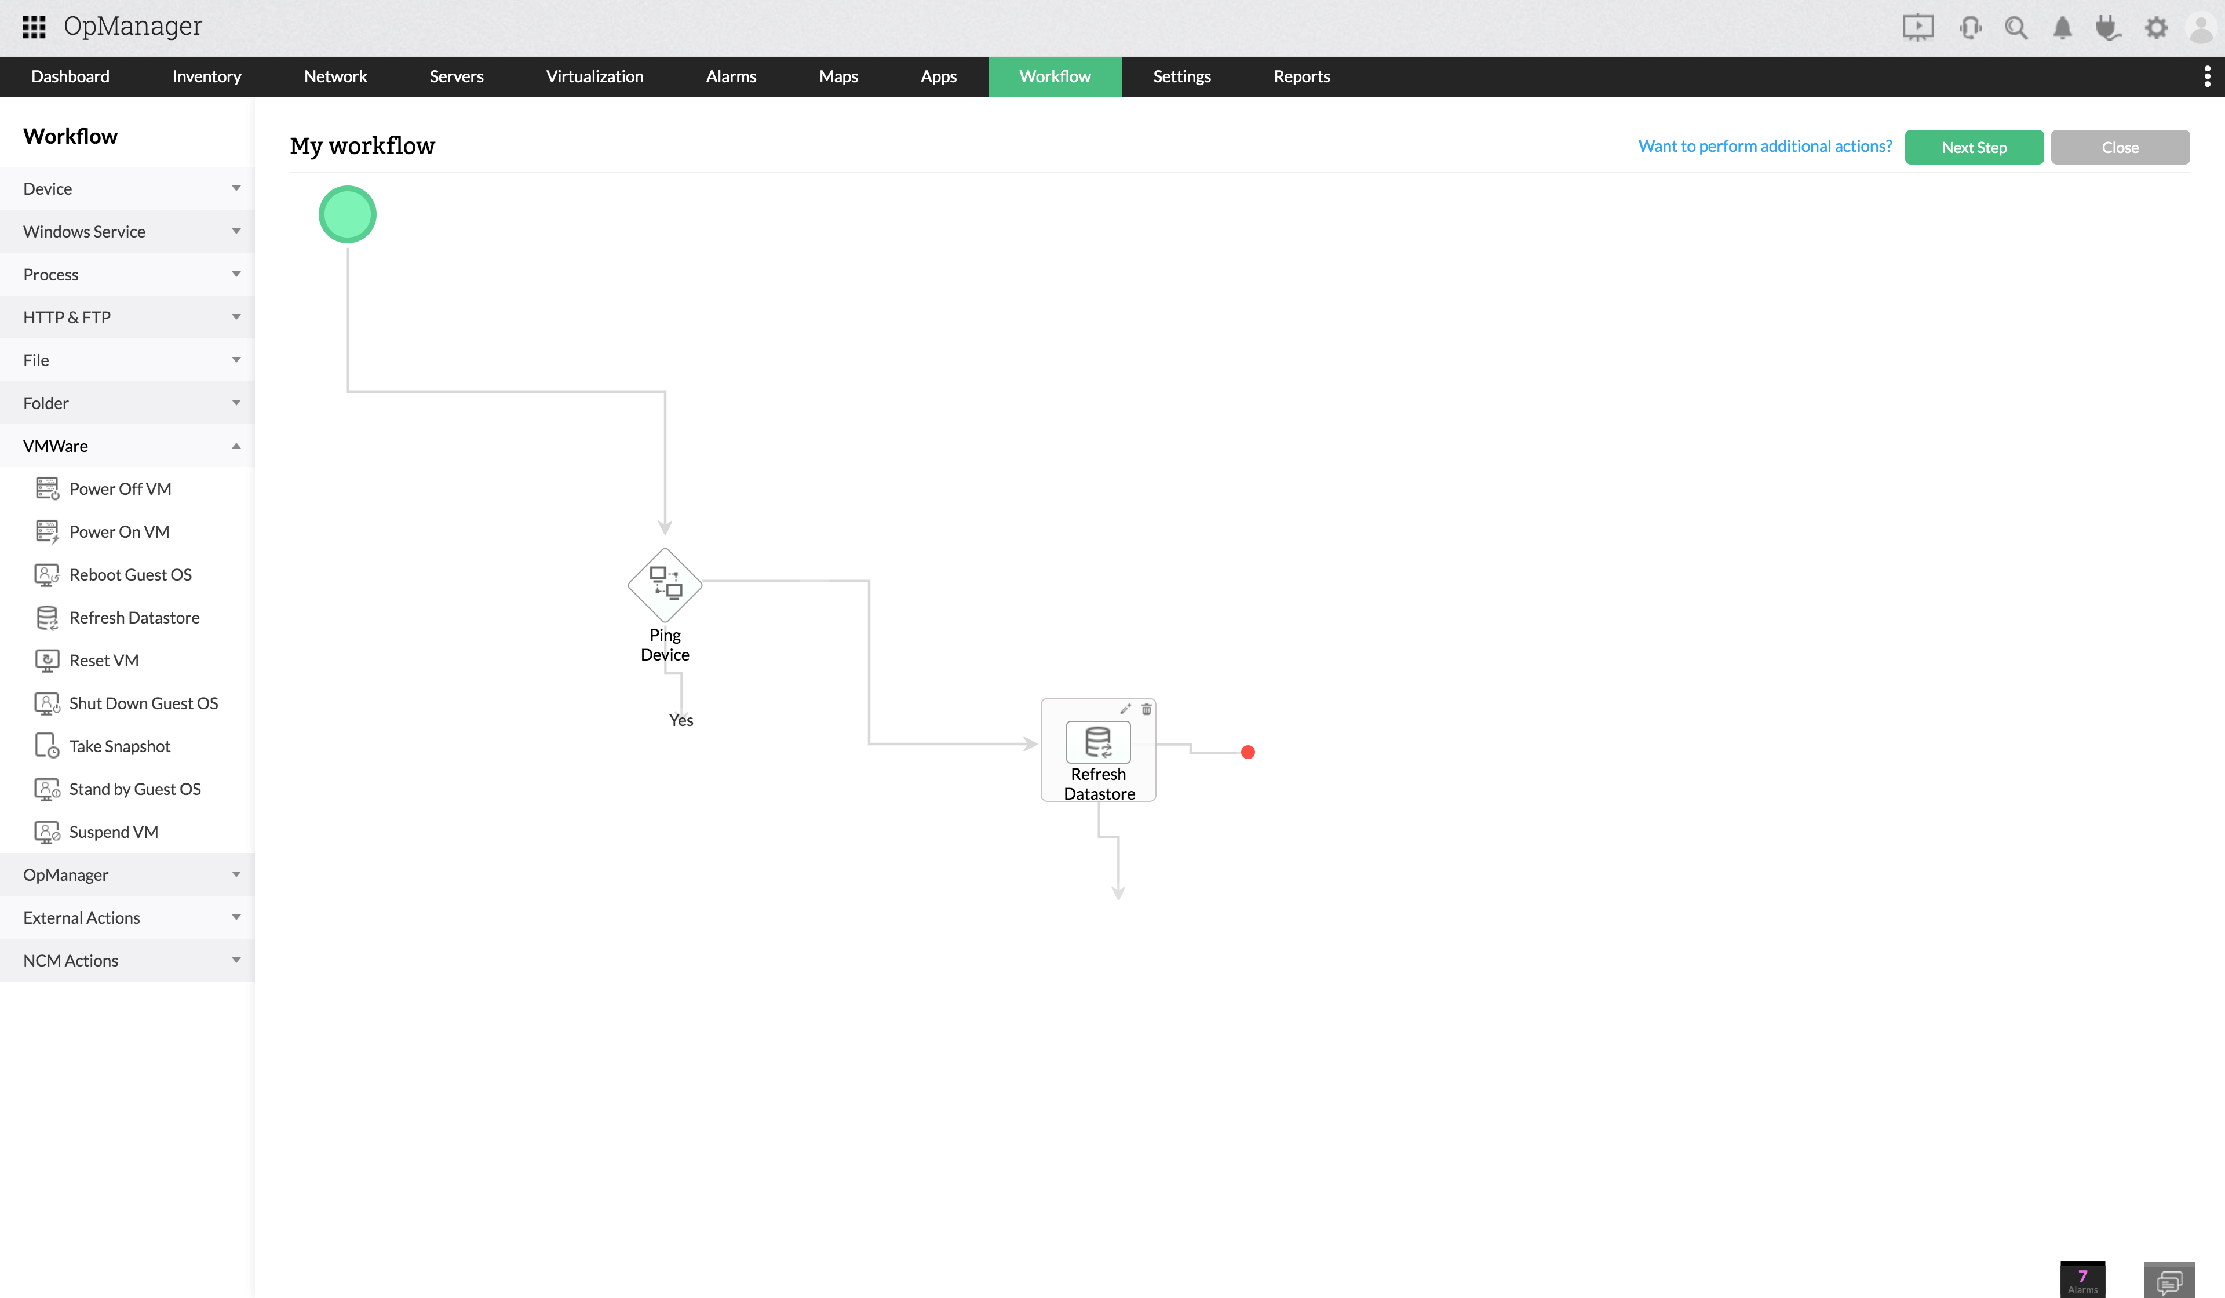The height and width of the screenshot is (1298, 2225).
Task: Click the Workflow tab in navigation
Action: click(1054, 76)
